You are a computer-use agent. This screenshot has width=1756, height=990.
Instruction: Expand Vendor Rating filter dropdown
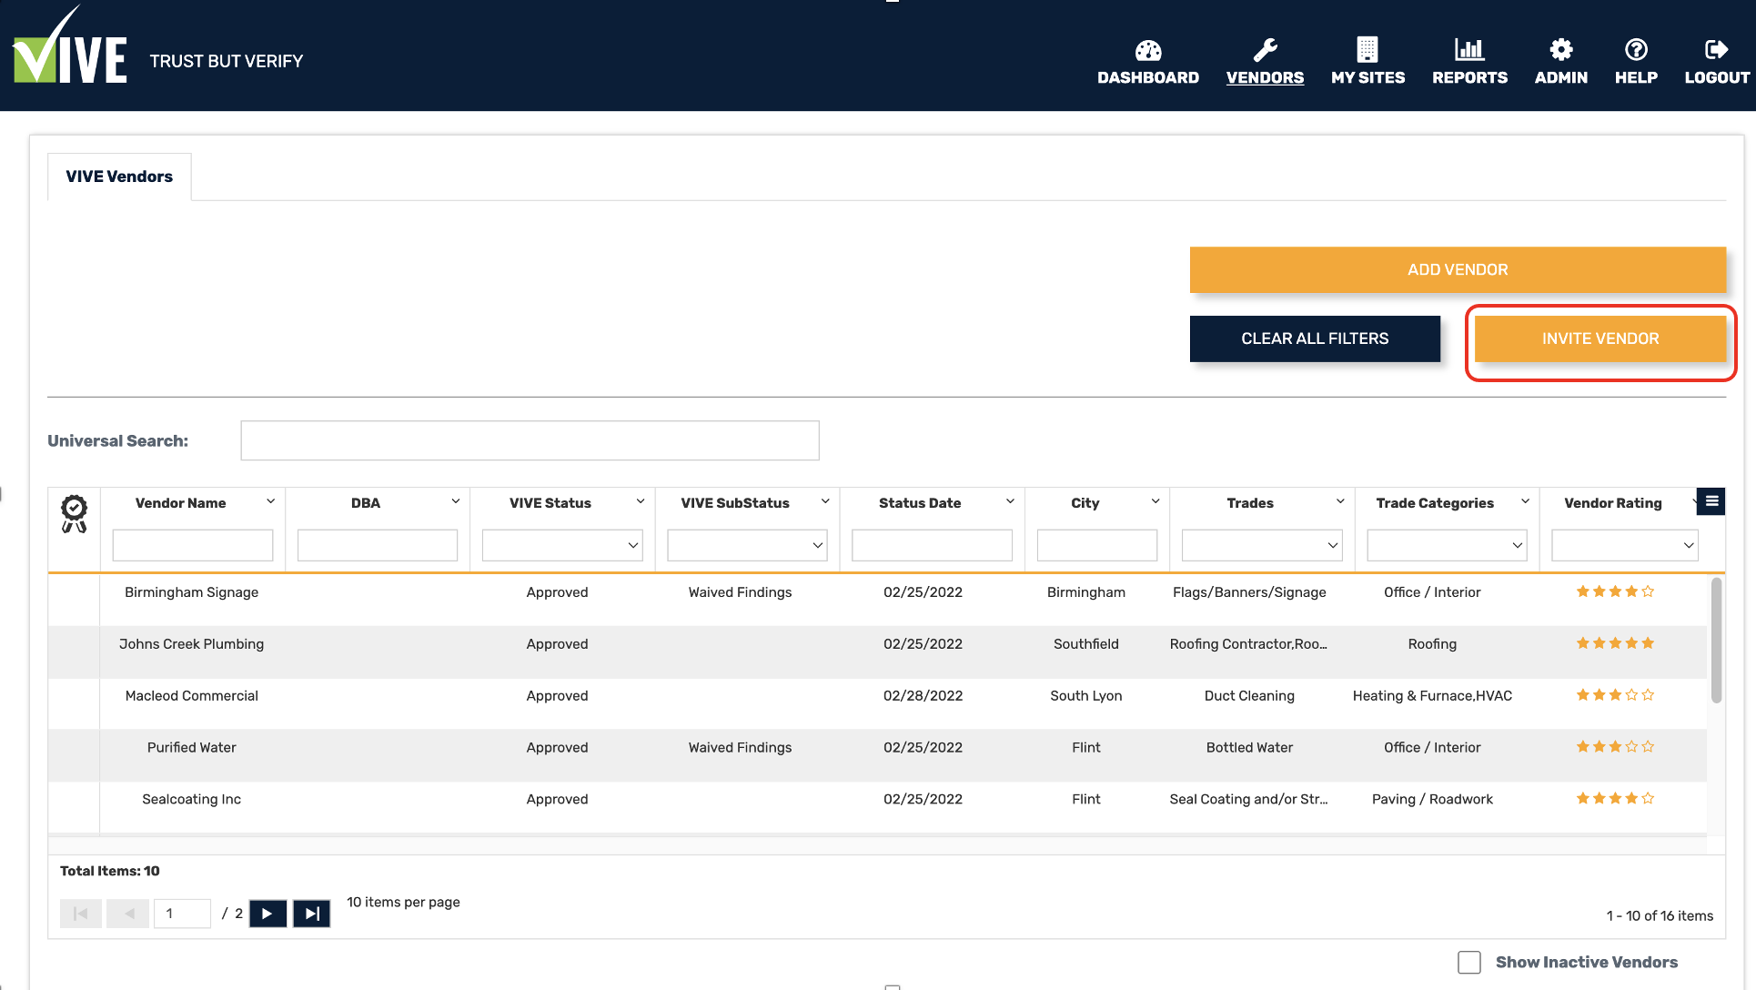(x=1689, y=546)
